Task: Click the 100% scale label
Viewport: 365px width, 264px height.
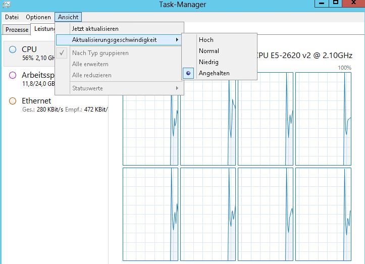Action: click(344, 68)
